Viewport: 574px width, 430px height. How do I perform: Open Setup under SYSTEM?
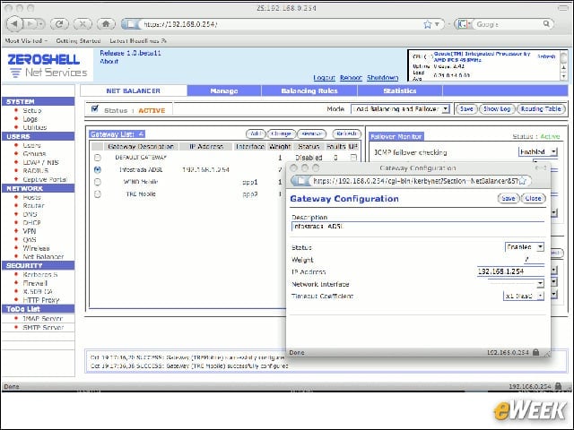32,110
